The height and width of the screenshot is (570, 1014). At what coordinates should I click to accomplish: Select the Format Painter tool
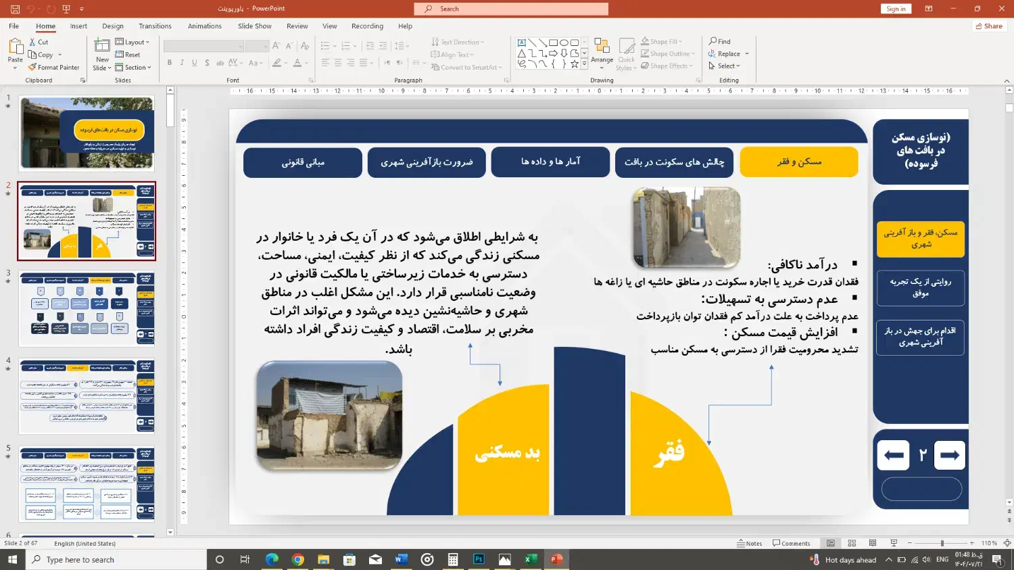coord(54,67)
